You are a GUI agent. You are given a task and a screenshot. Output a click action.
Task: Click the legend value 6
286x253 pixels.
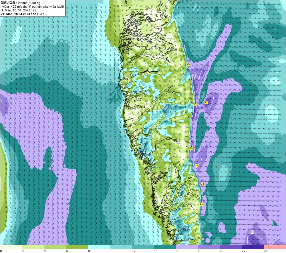[x=67, y=251]
